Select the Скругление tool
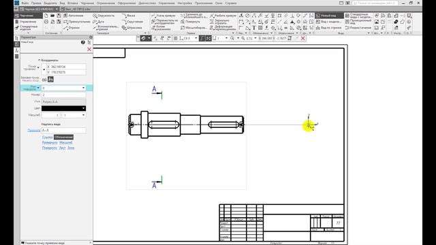436x245 pixels. [132, 21]
